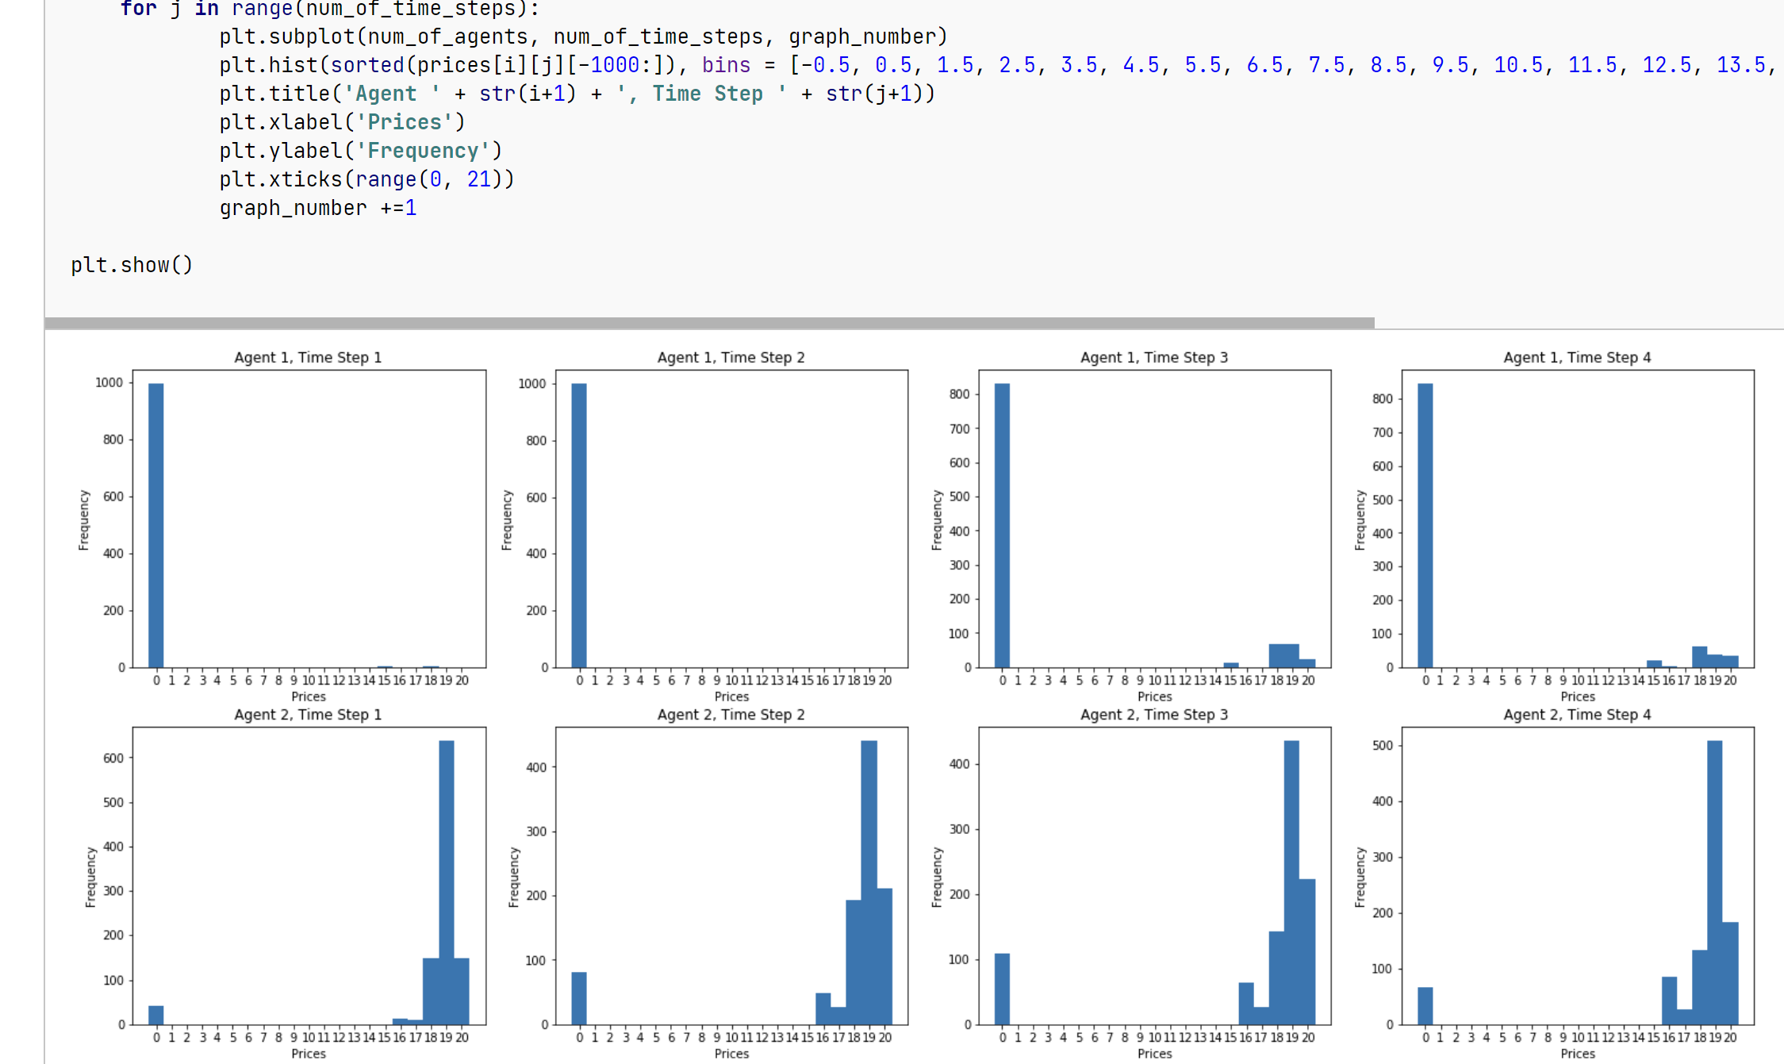Screen dimensions: 1784x1064
Task: Select the Agent 1, Time Step 1 plot
Action: click(309, 518)
